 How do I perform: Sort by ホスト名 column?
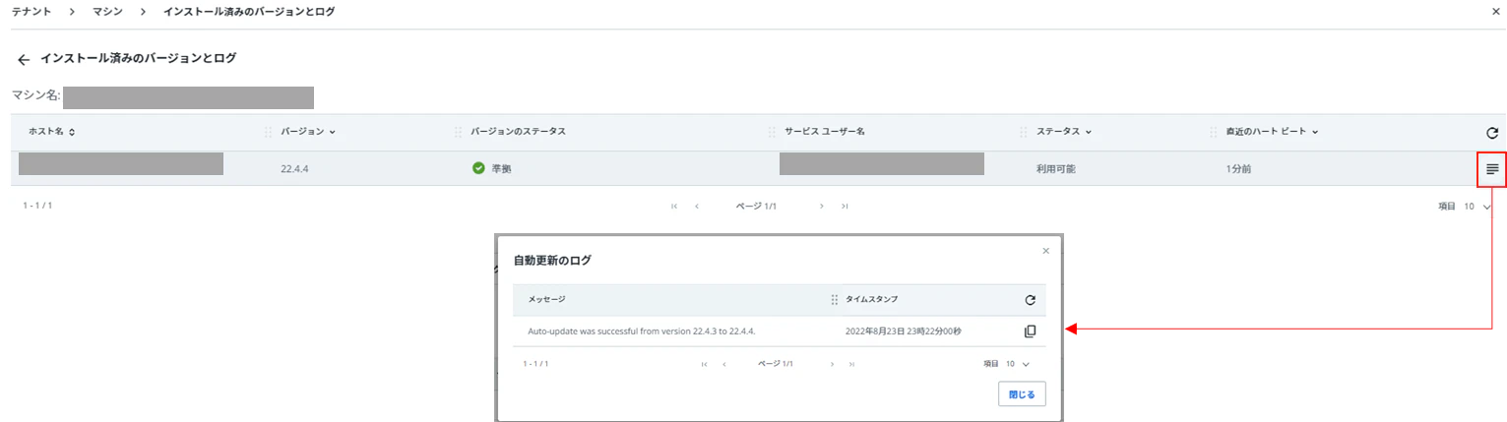click(51, 132)
